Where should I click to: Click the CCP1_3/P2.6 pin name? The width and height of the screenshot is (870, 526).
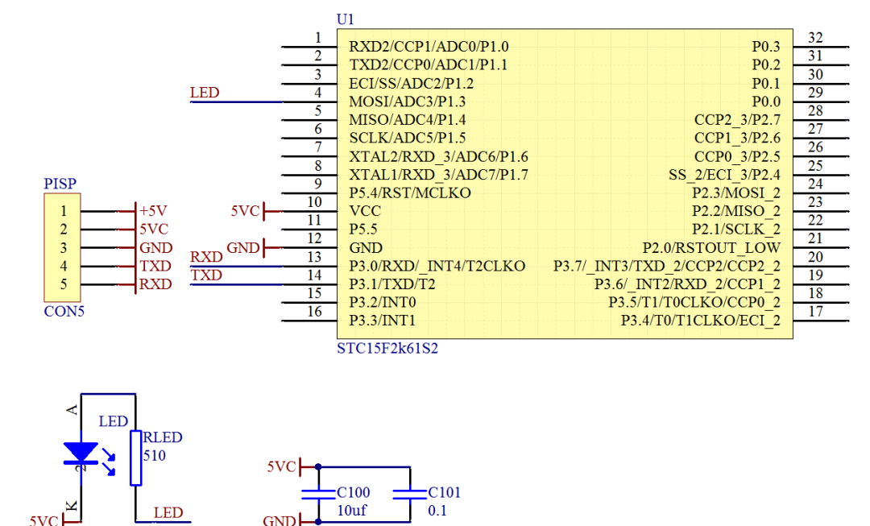pyautogui.click(x=737, y=138)
